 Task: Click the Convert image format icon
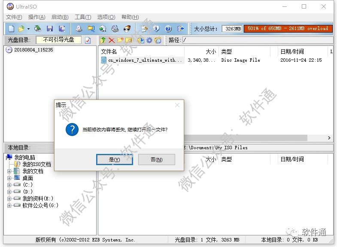103,29
